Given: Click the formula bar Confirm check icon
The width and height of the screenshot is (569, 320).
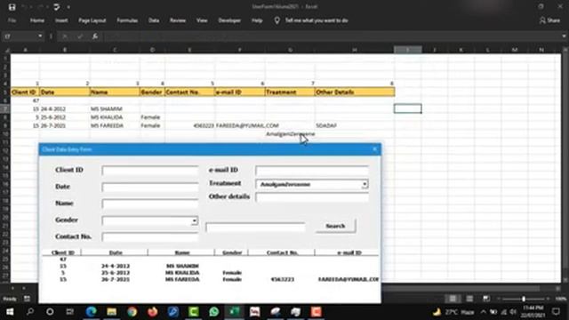Looking at the screenshot, I should 80,36.
